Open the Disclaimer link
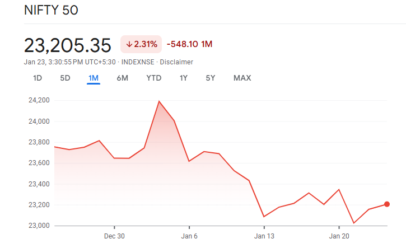Image resolution: width=406 pixels, height=248 pixels. [x=177, y=62]
